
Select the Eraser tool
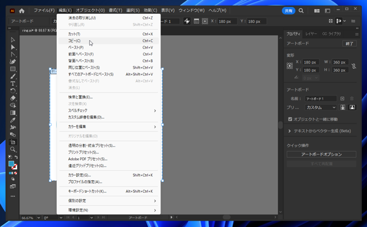(x=13, y=98)
